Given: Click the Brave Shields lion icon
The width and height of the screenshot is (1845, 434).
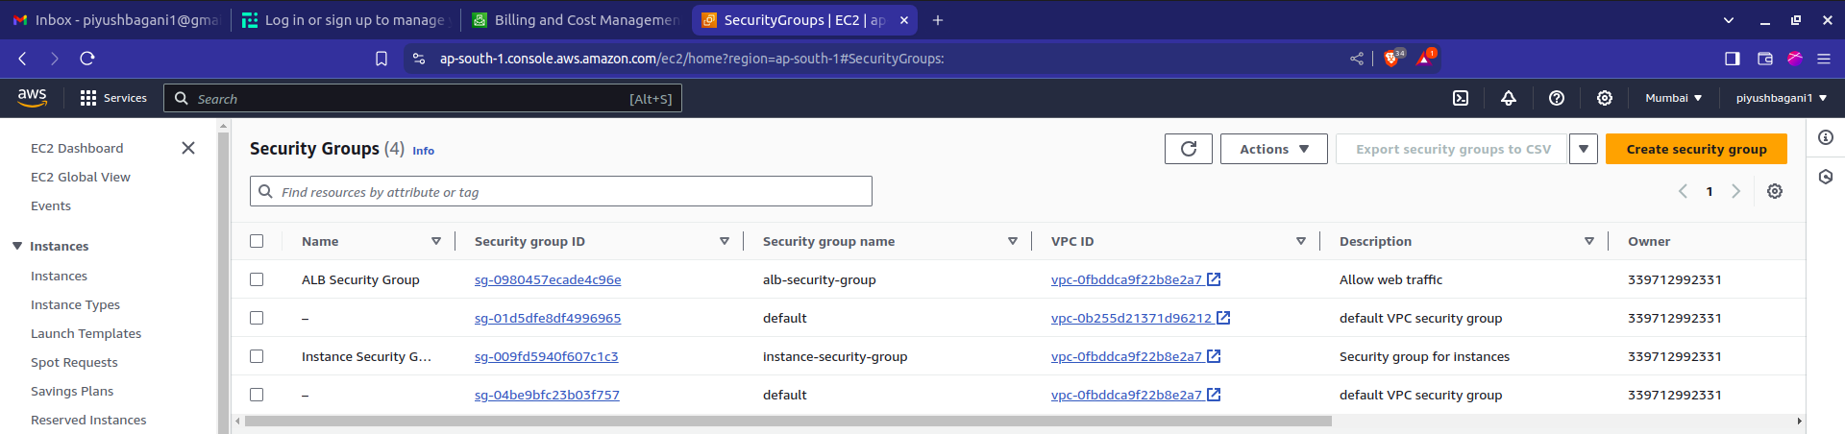Looking at the screenshot, I should coord(1390,59).
